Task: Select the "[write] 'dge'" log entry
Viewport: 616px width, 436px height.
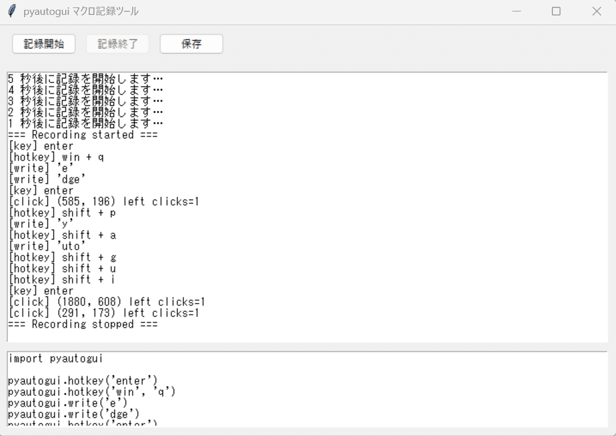Action: point(46,179)
